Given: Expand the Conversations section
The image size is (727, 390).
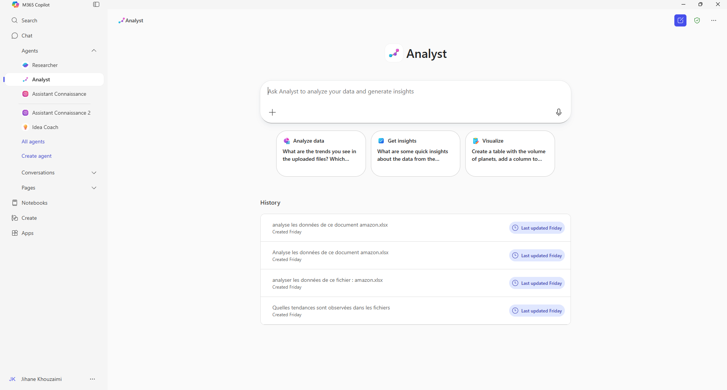Looking at the screenshot, I should tap(94, 172).
